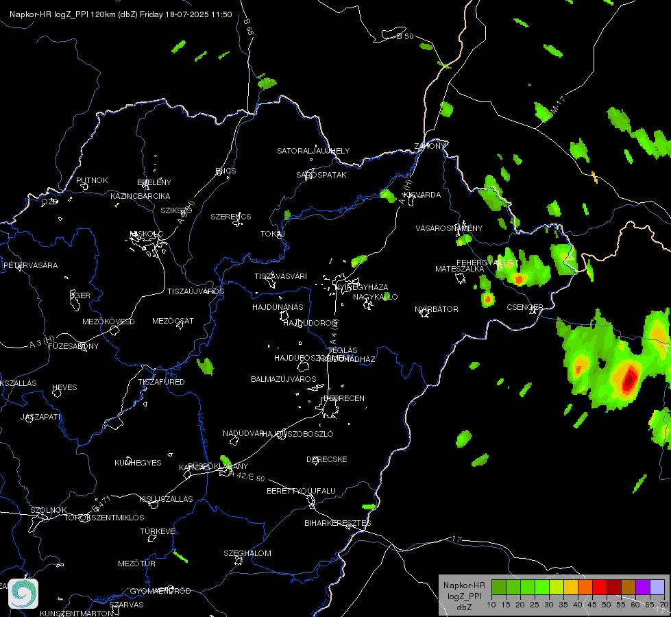Click the DERECSKE town label
This screenshot has height=617, width=671.
pos(327,459)
